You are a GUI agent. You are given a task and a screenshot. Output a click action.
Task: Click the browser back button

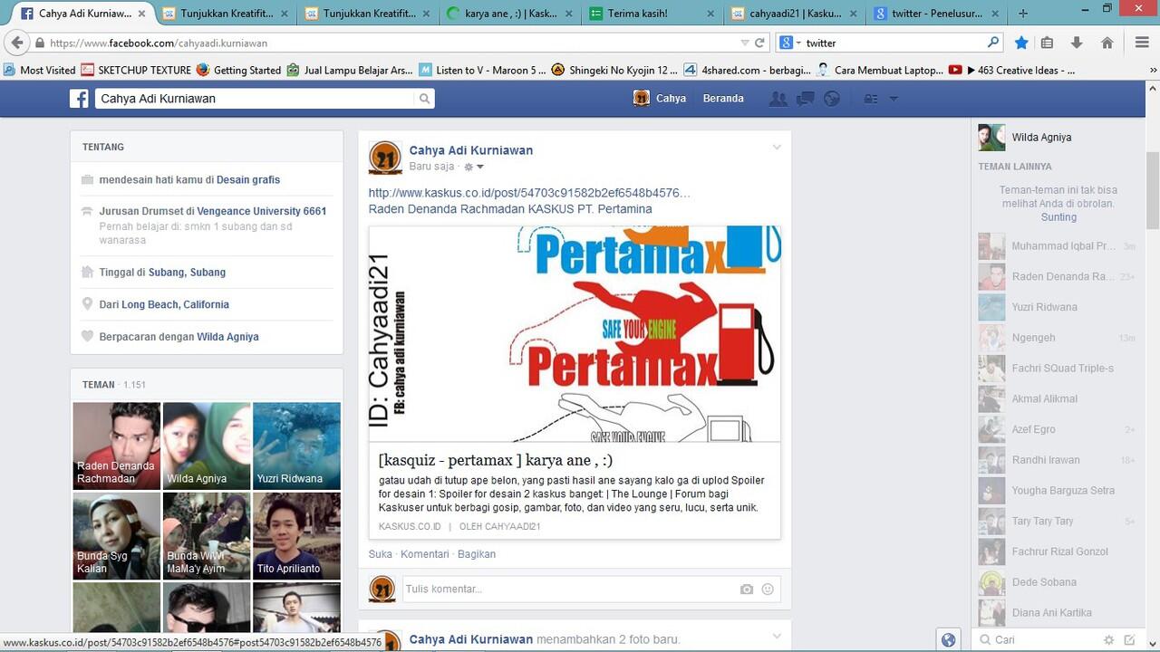pos(15,43)
